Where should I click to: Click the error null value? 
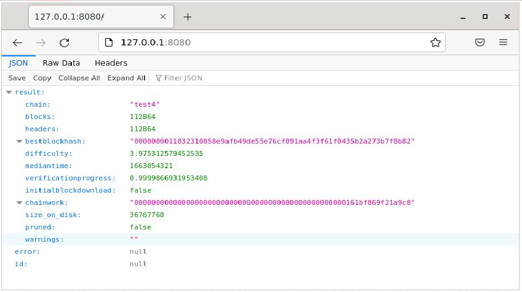pos(138,252)
